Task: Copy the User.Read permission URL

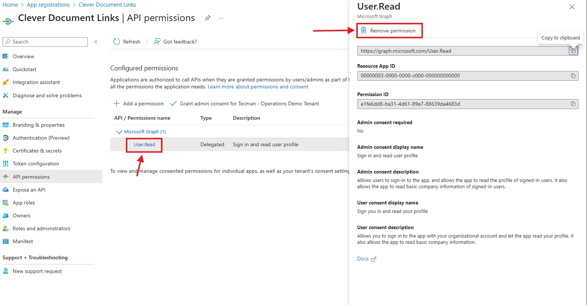Action: 573,51
